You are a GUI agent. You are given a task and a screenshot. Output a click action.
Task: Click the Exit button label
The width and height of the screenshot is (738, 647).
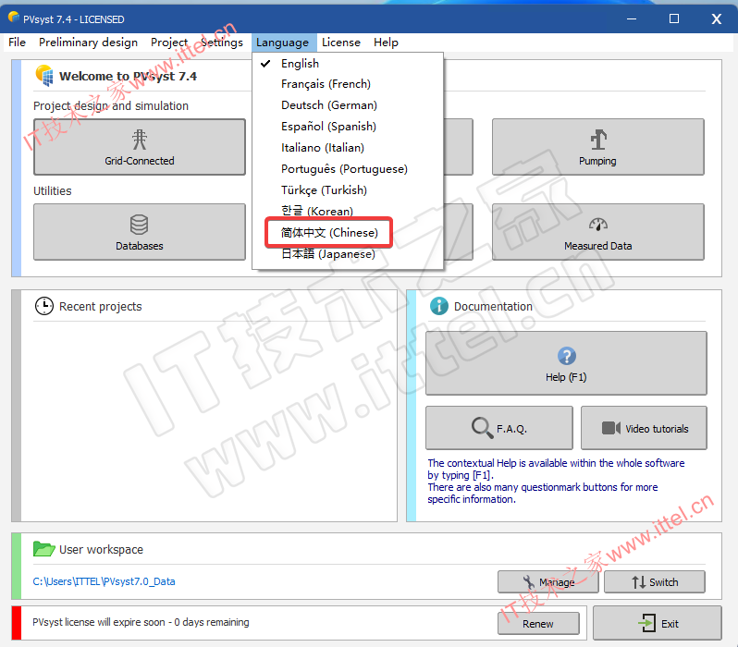(670, 624)
